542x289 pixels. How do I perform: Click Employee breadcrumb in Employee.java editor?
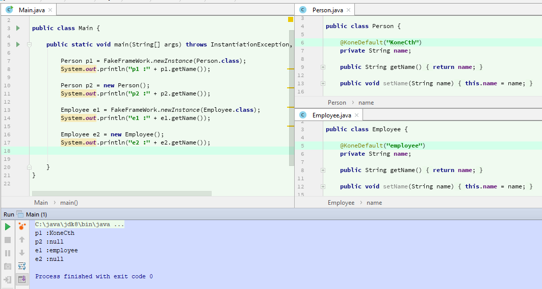(341, 203)
